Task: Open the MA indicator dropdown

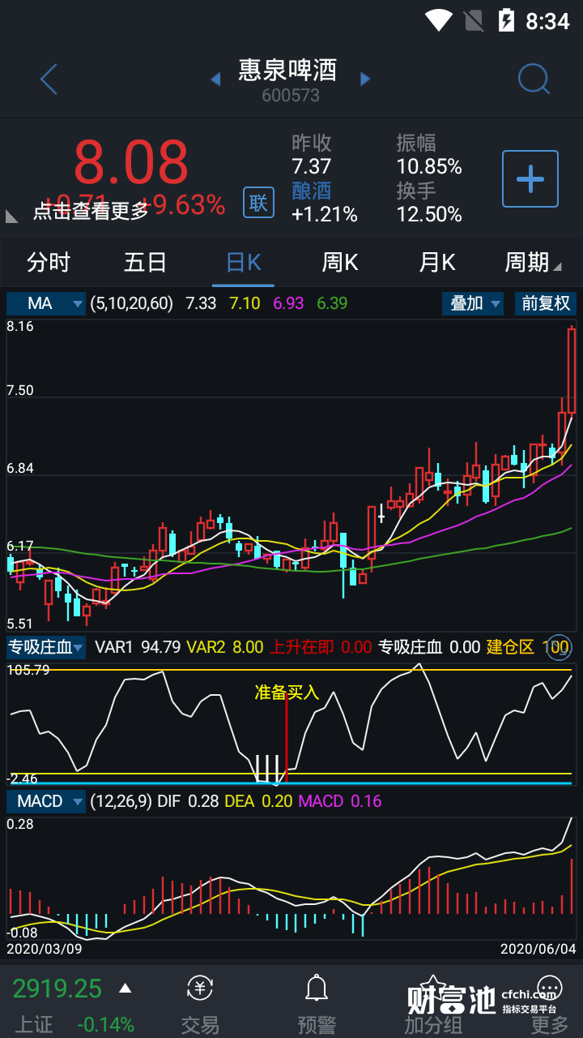Action: pos(46,303)
